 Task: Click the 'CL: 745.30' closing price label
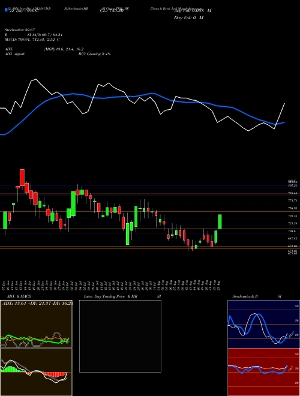click(x=111, y=11)
